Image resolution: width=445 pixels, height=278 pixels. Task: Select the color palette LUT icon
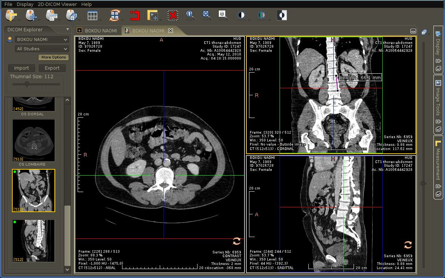261,15
